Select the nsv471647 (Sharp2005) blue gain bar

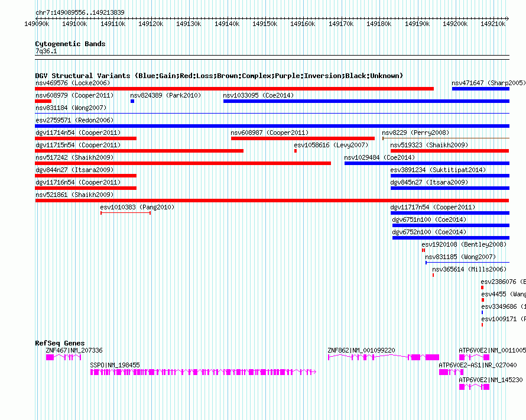(x=480, y=89)
